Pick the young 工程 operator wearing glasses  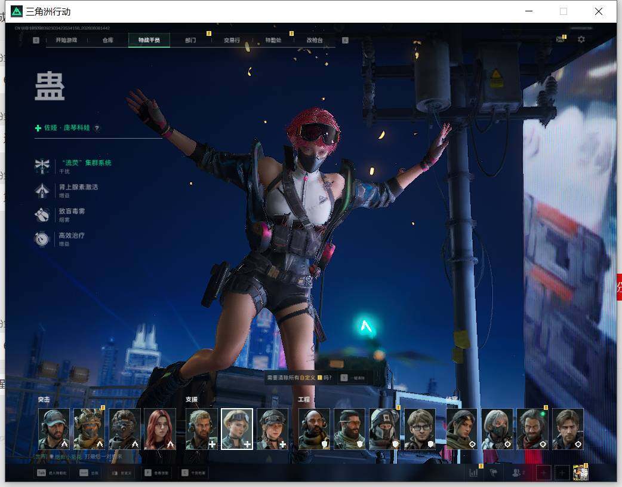[x=420, y=429]
